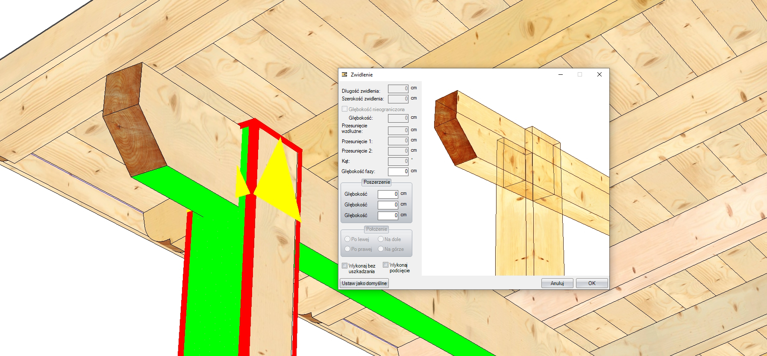The height and width of the screenshot is (356, 767).
Task: Choose the Na dole position option
Action: click(x=381, y=239)
